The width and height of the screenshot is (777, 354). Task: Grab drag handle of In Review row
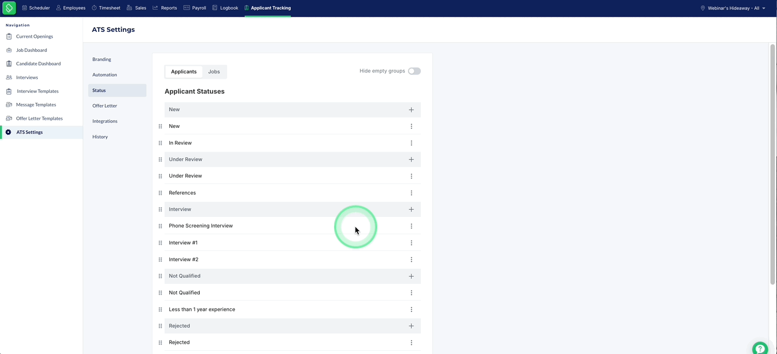tap(160, 143)
